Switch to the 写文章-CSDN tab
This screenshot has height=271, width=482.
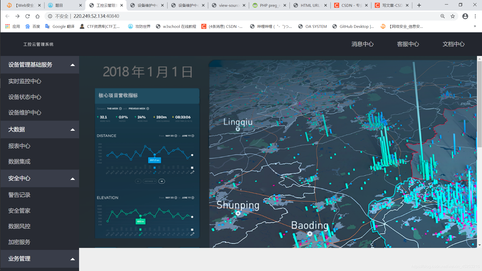(392, 5)
